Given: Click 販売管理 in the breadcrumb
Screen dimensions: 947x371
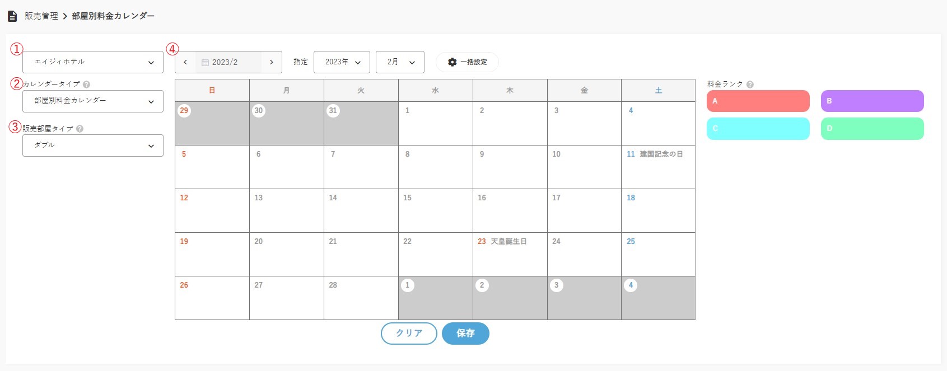Looking at the screenshot, I should (x=41, y=16).
